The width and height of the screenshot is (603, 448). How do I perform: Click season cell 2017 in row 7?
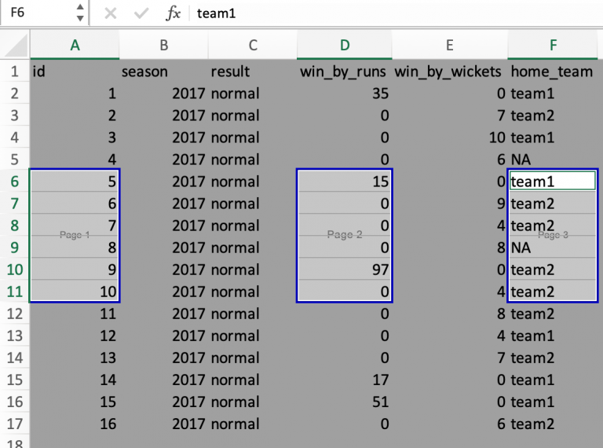[x=164, y=204]
